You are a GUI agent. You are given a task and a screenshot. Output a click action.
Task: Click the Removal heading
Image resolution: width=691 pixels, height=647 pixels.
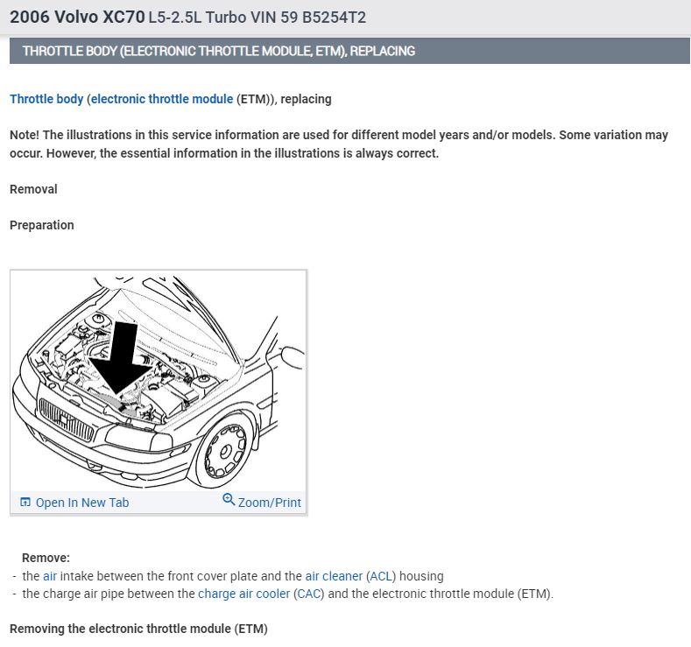click(x=33, y=189)
